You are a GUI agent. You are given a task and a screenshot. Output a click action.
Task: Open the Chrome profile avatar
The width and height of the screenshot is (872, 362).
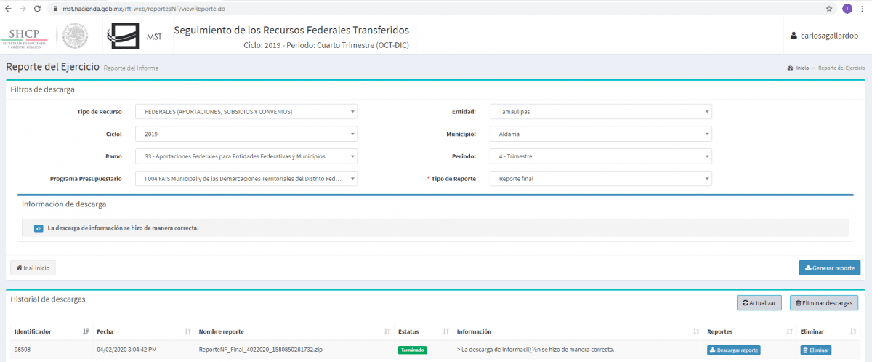click(847, 9)
